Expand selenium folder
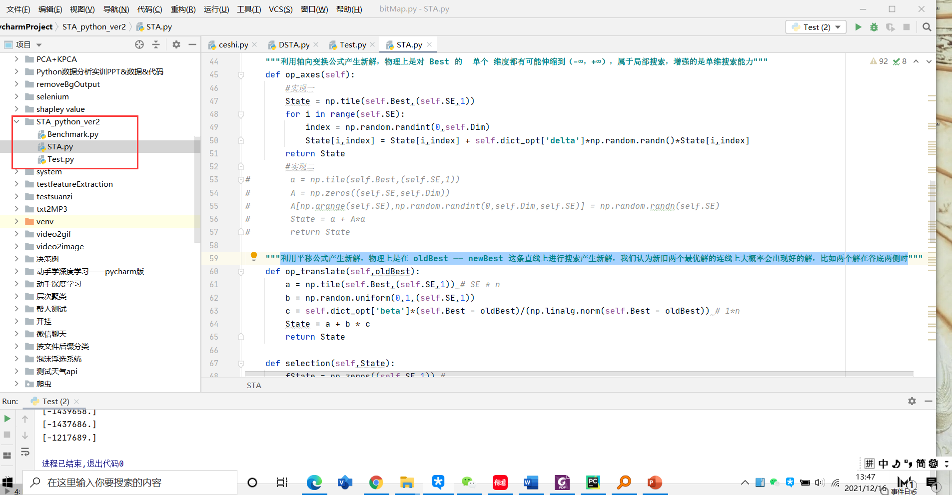 click(x=16, y=96)
